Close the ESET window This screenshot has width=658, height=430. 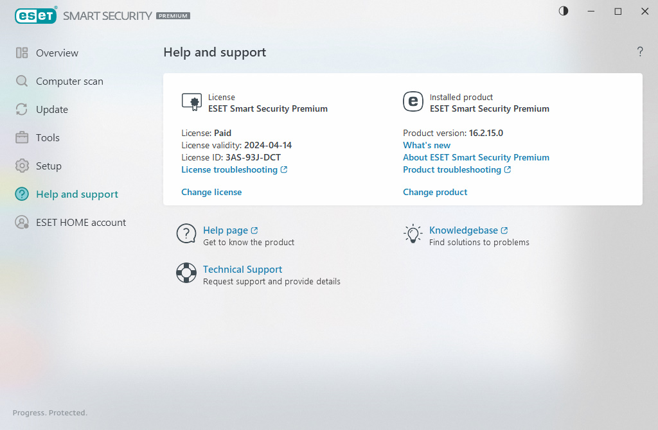(645, 12)
